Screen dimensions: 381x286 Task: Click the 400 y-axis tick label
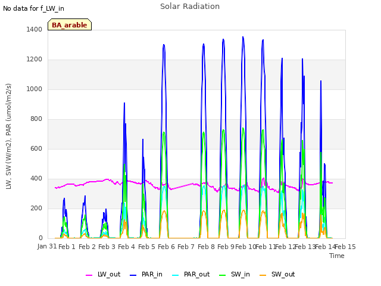point(36,179)
